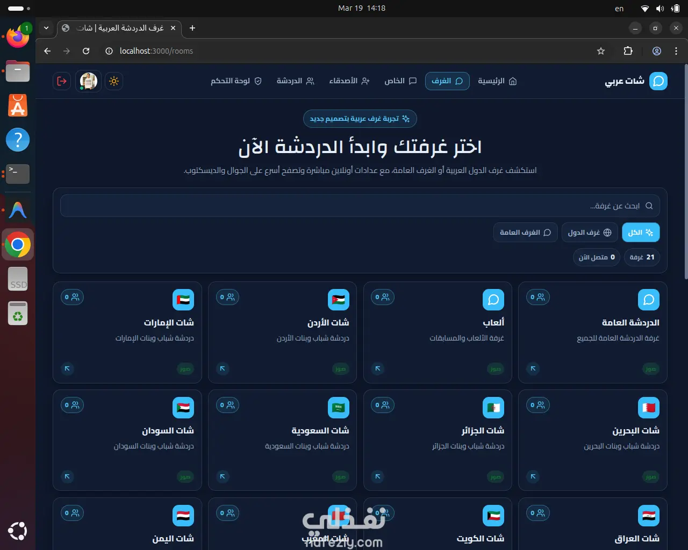Viewport: 688px width, 550px height.
Task: Focus the ابحث عن غرفة search field
Action: tap(360, 206)
